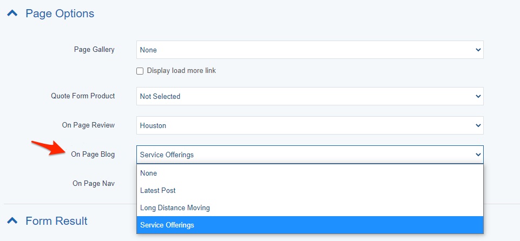This screenshot has height=241, width=520.
Task: Open the dropdown showing Not Selected
Action: pyautogui.click(x=303, y=96)
